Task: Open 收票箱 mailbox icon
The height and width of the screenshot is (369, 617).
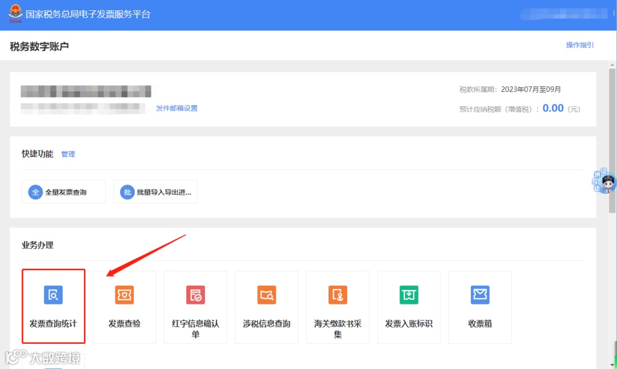Action: click(x=480, y=295)
